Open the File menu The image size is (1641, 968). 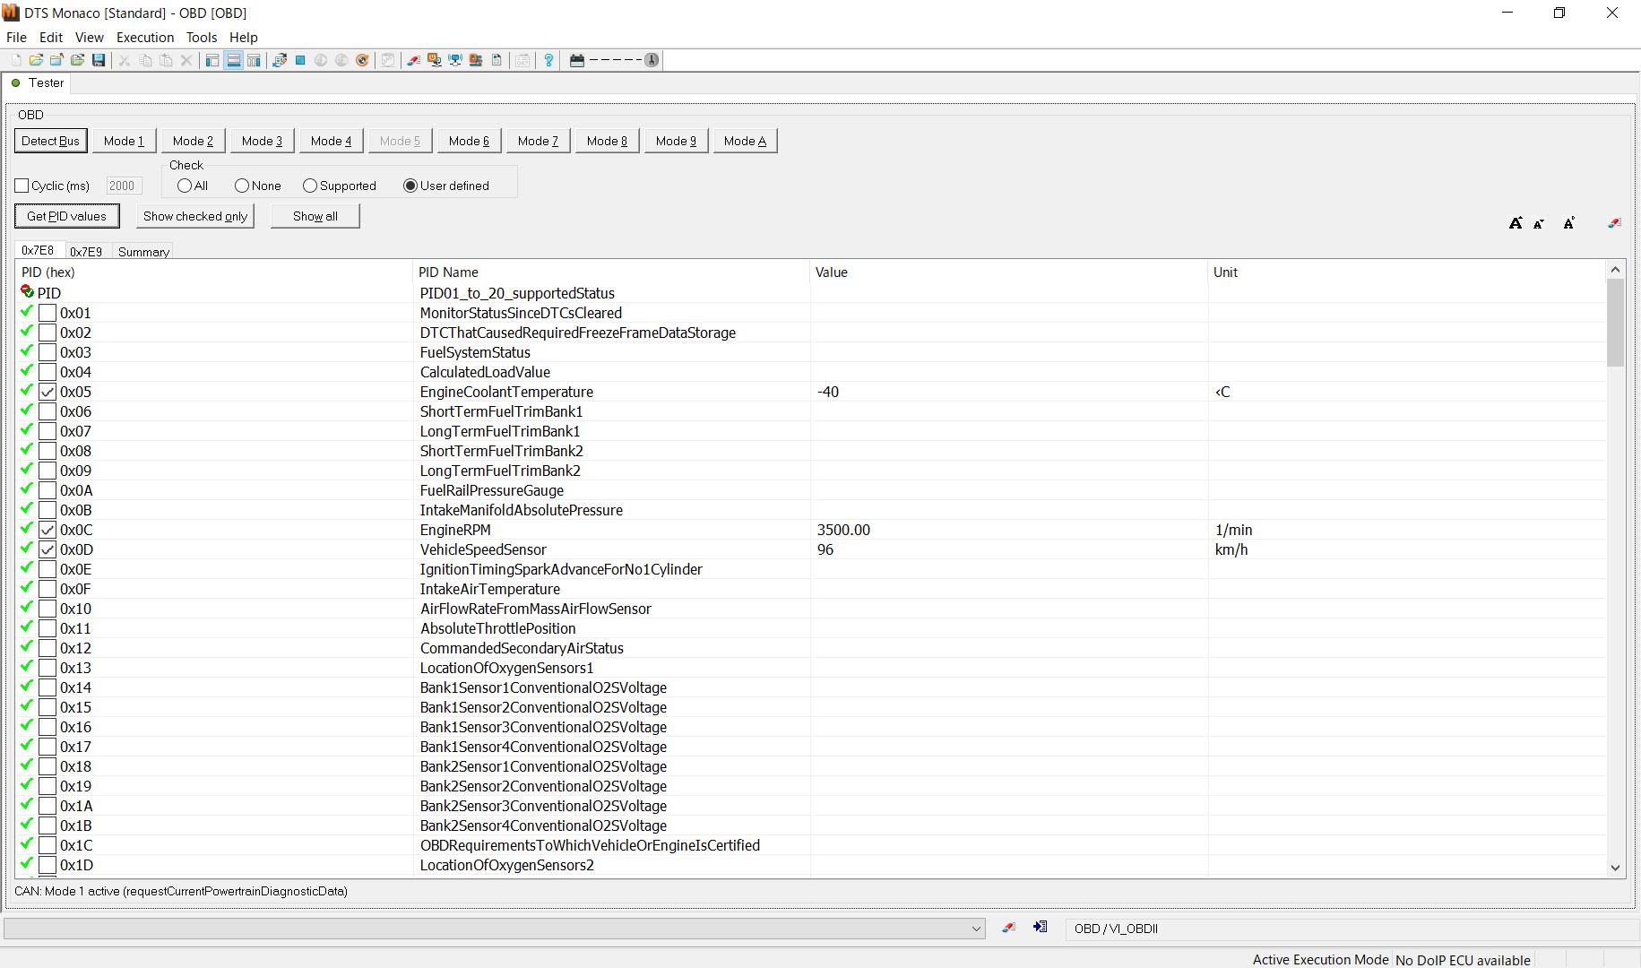[16, 37]
